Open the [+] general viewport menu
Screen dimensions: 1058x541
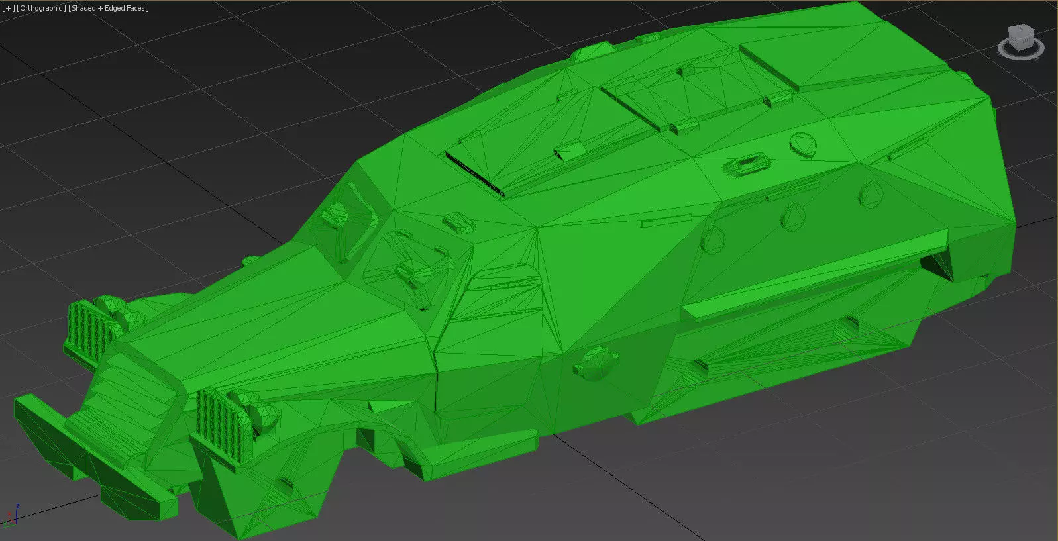coord(8,8)
